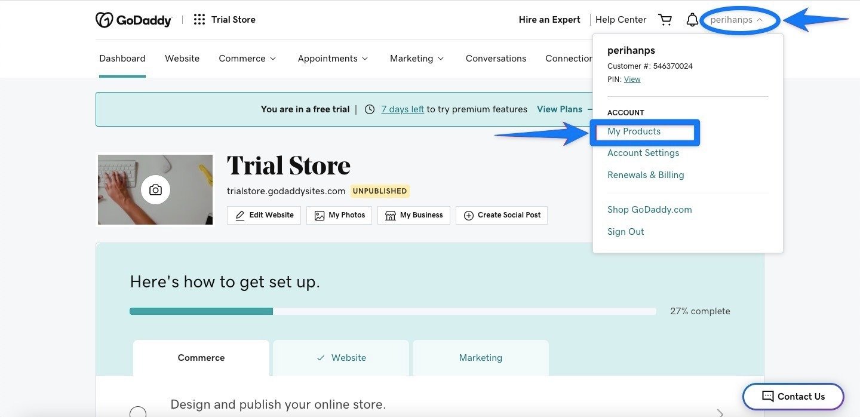Click the Trial Store name in header
The image size is (860, 417).
[234, 20]
